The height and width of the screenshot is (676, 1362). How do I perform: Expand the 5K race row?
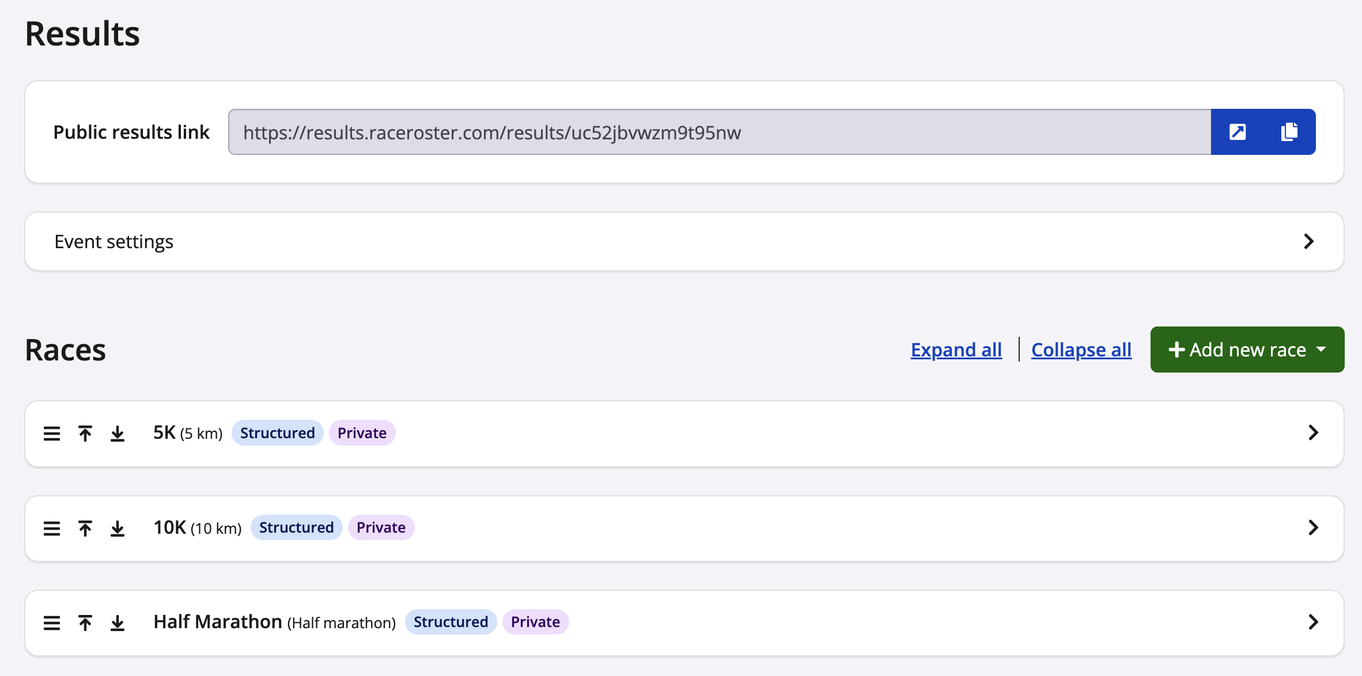point(1313,433)
